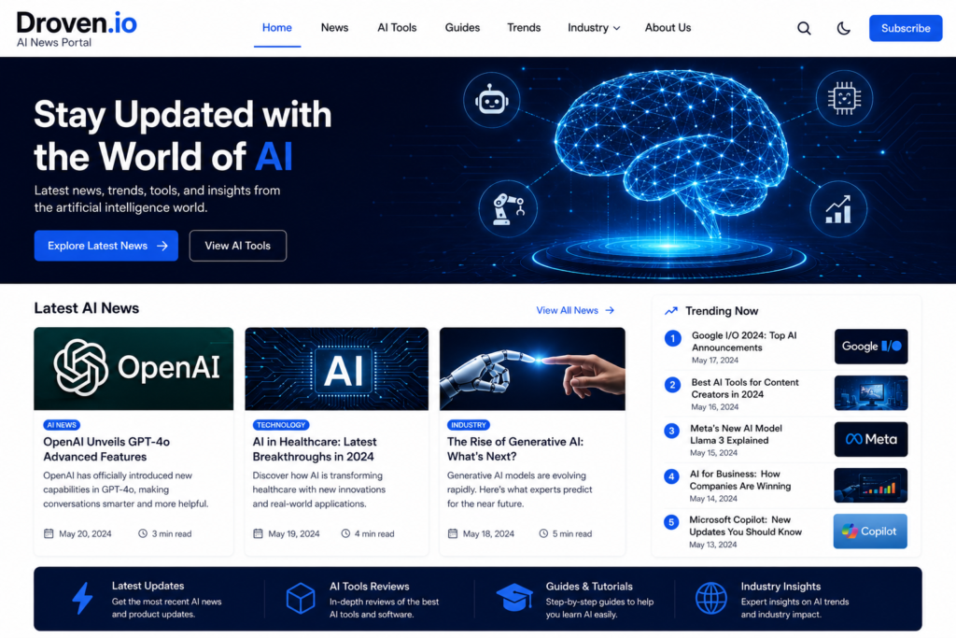Open Microsoft Copilot updates story
The image size is (956, 638).
[x=745, y=526]
